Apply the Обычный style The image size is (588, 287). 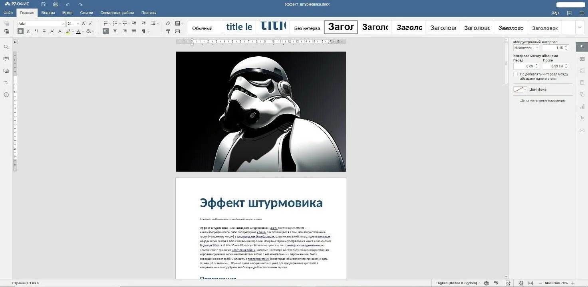pyautogui.click(x=205, y=27)
